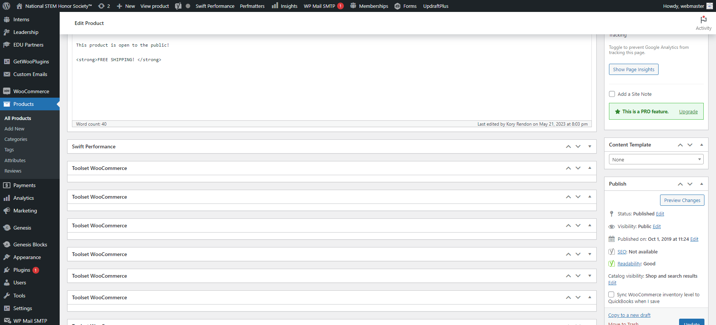
Task: Click the Insights bar chart icon in admin bar
Action: point(275,6)
